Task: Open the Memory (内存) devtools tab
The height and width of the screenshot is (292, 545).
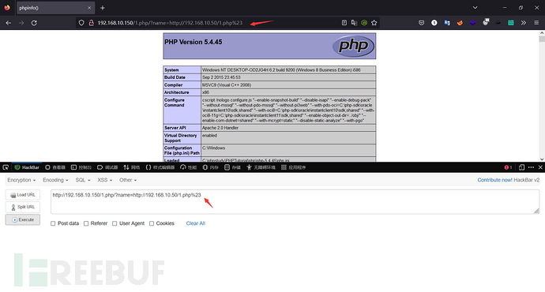Action: [211, 167]
